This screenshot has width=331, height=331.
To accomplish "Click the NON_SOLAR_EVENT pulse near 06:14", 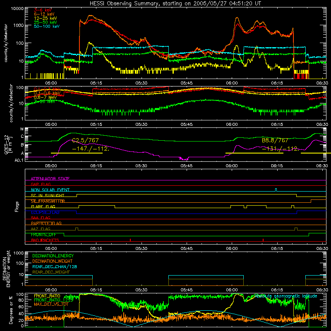I will pos(276,190).
